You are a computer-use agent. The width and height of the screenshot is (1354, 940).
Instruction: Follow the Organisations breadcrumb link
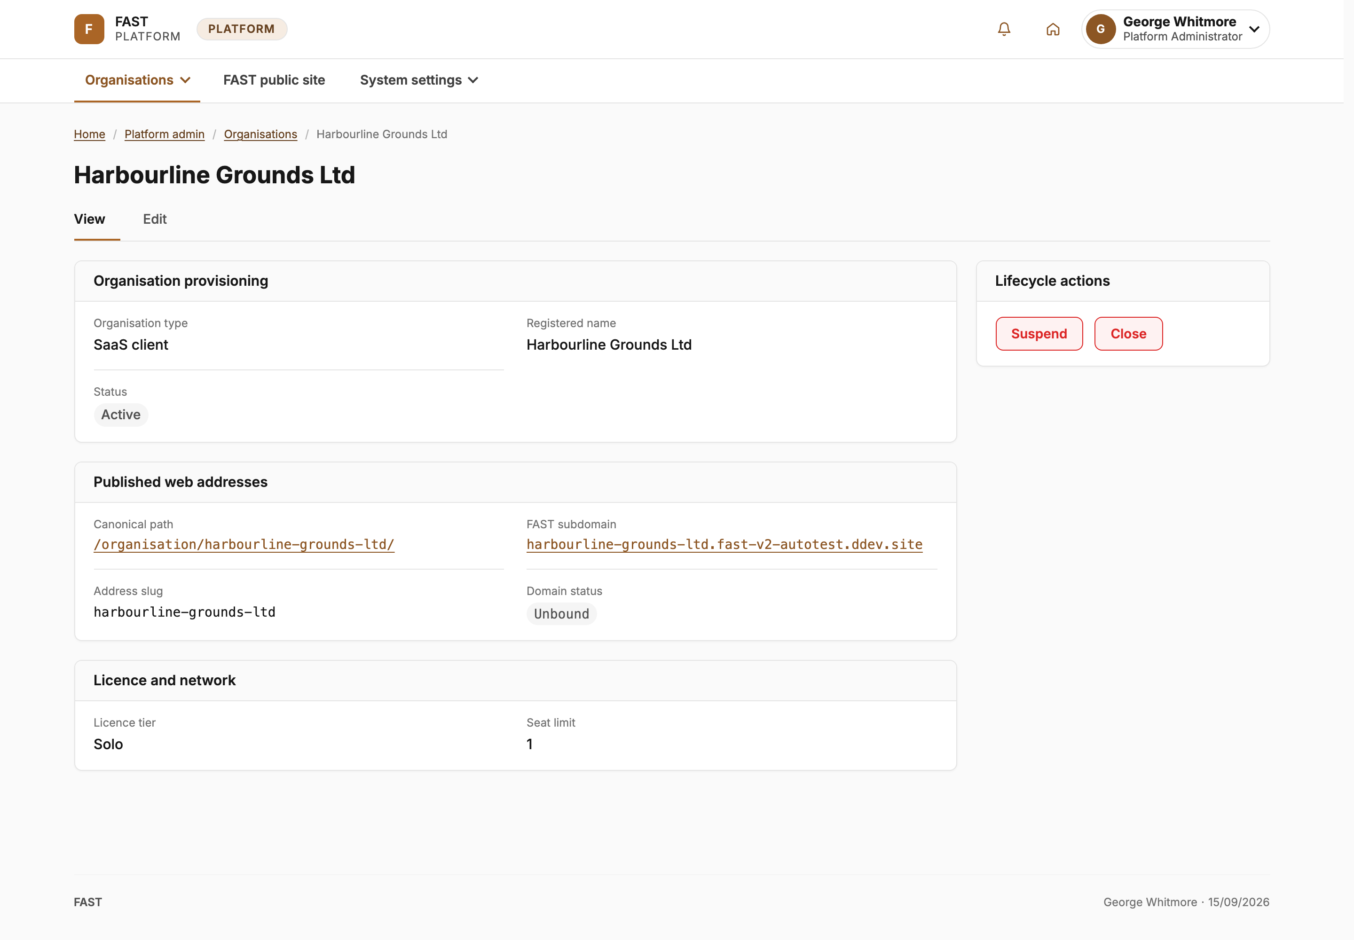coord(260,134)
